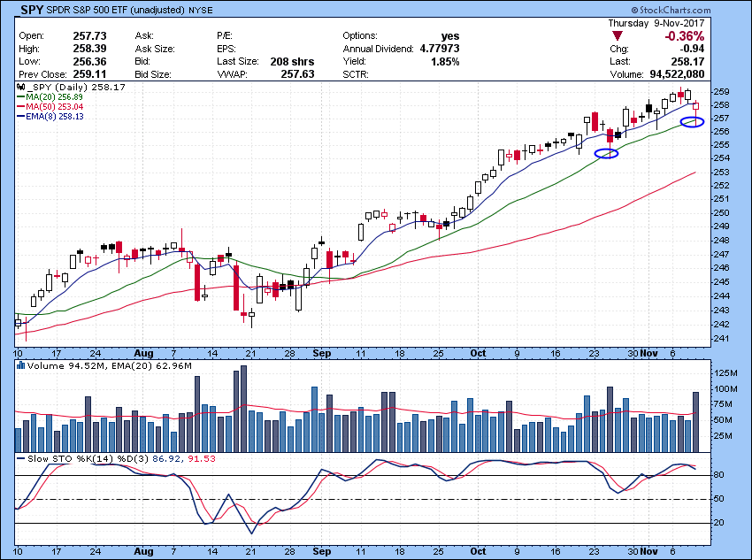Click the 20 oversold level axis label

click(x=719, y=523)
